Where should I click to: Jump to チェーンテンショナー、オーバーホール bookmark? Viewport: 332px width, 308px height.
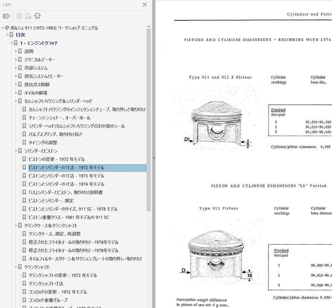coord(59,118)
